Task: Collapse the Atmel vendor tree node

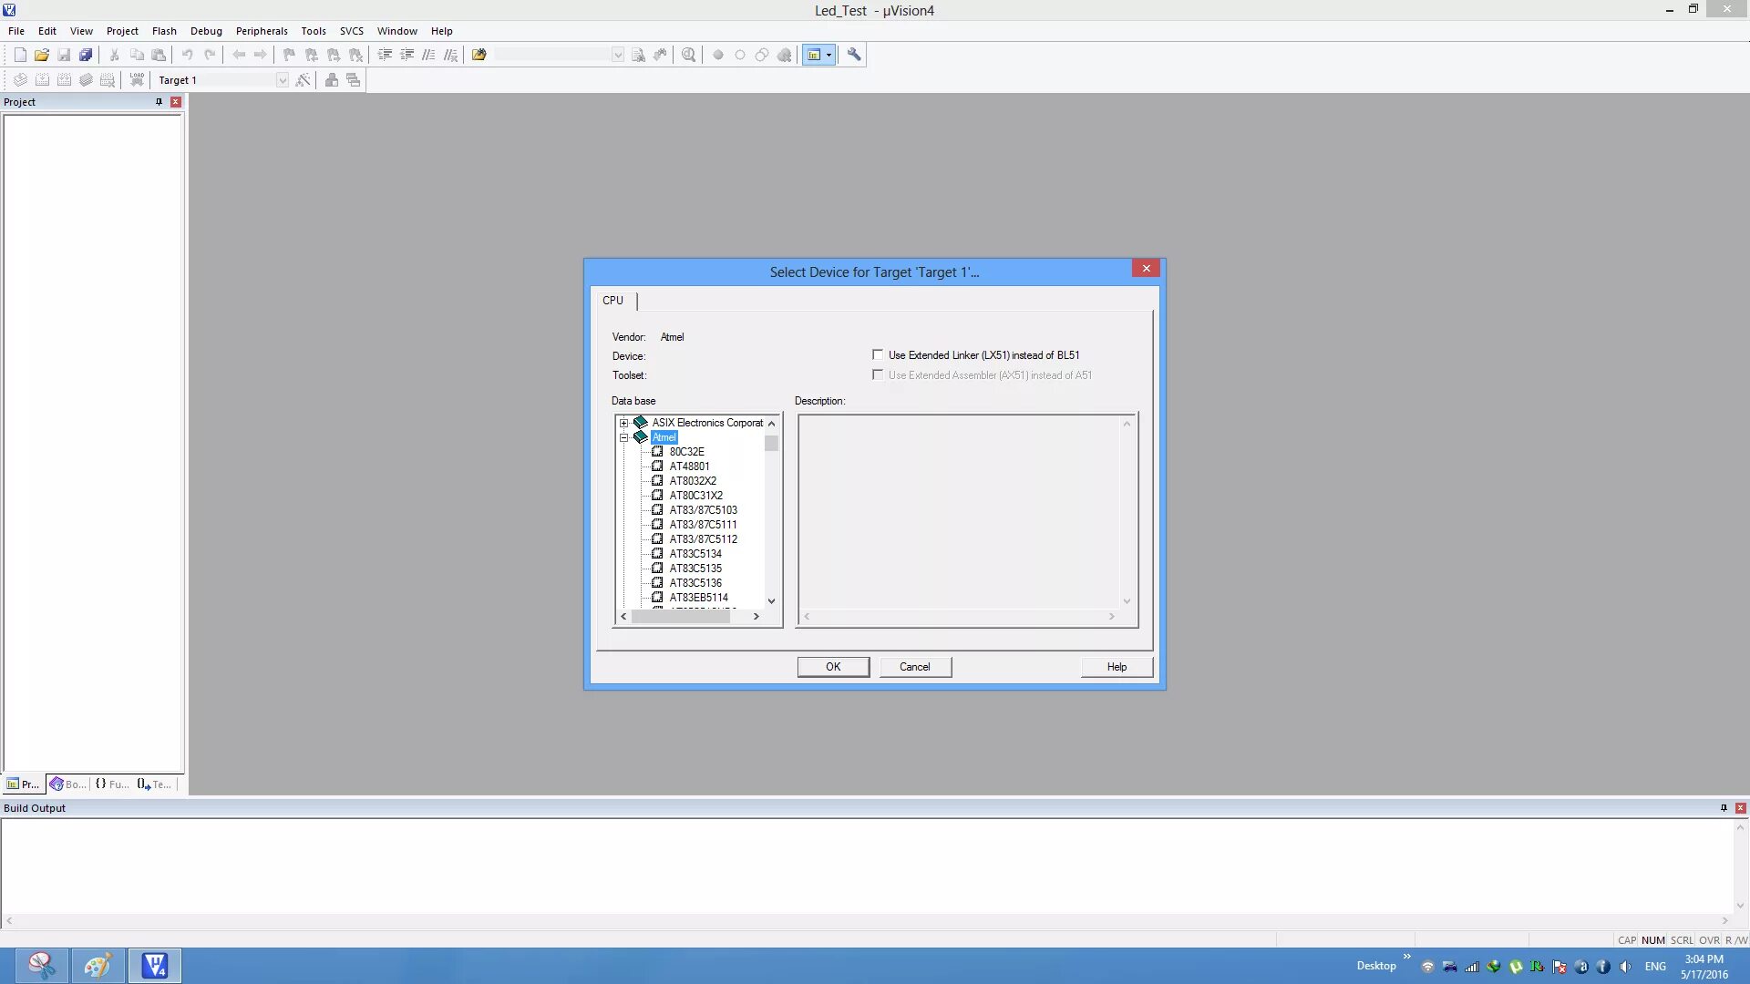Action: coord(624,437)
